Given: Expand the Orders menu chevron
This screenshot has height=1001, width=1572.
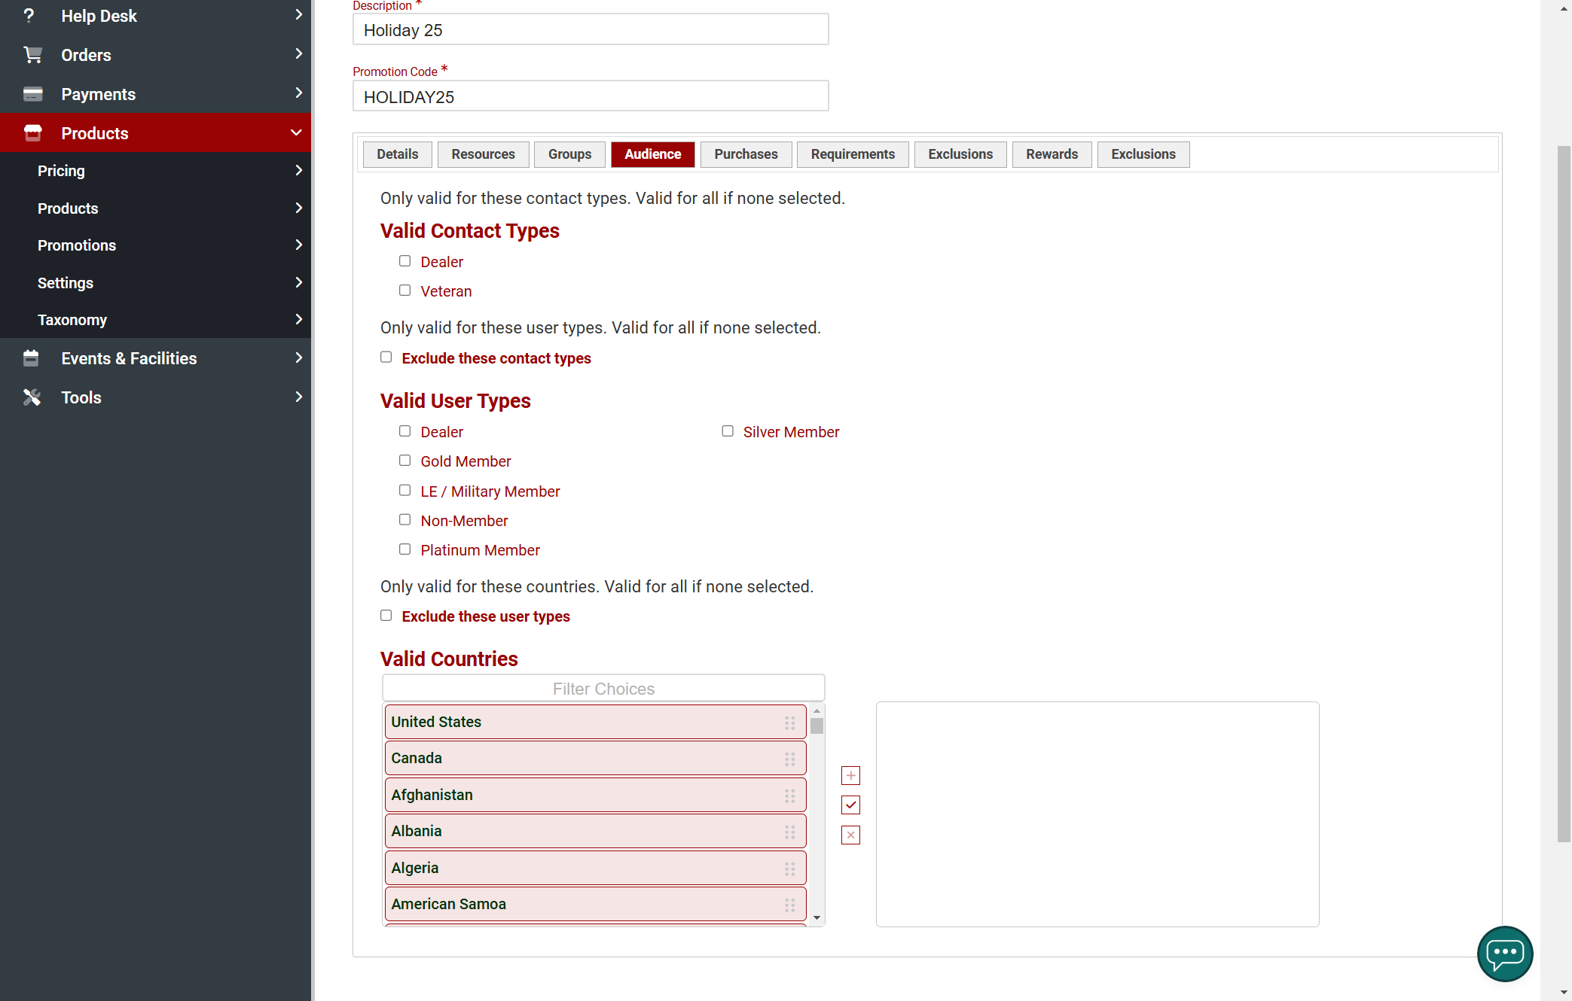Looking at the screenshot, I should point(299,54).
